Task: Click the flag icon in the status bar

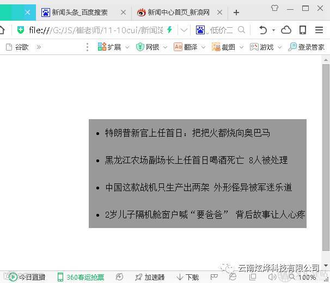Action: pos(214,277)
